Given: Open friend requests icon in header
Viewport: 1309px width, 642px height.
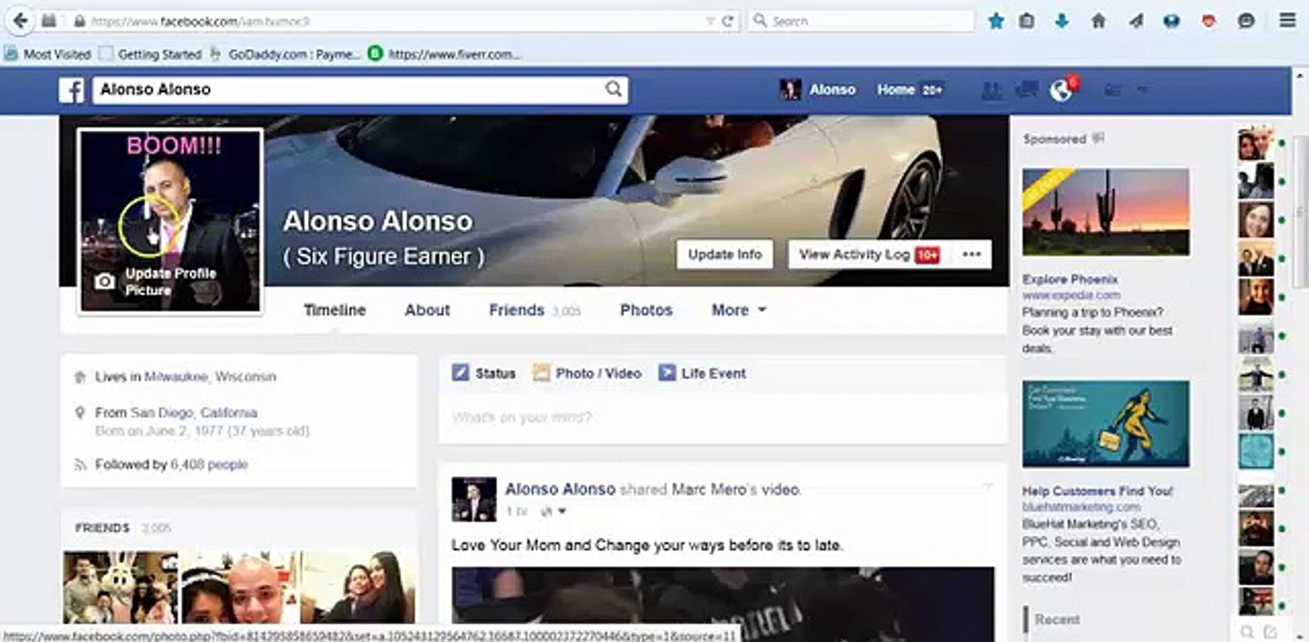Looking at the screenshot, I should pos(991,89).
